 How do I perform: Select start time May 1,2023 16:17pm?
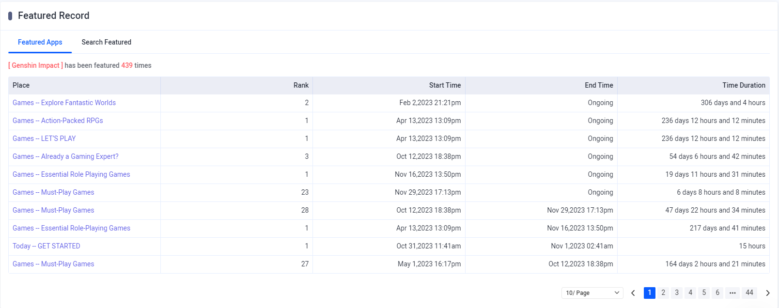click(x=429, y=264)
